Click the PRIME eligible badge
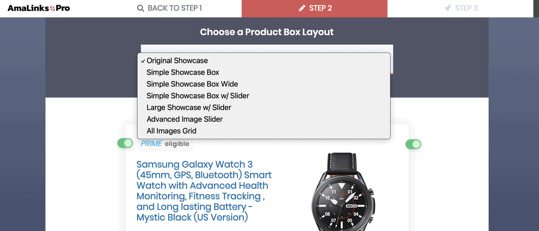The height and width of the screenshot is (231, 539). (x=165, y=144)
